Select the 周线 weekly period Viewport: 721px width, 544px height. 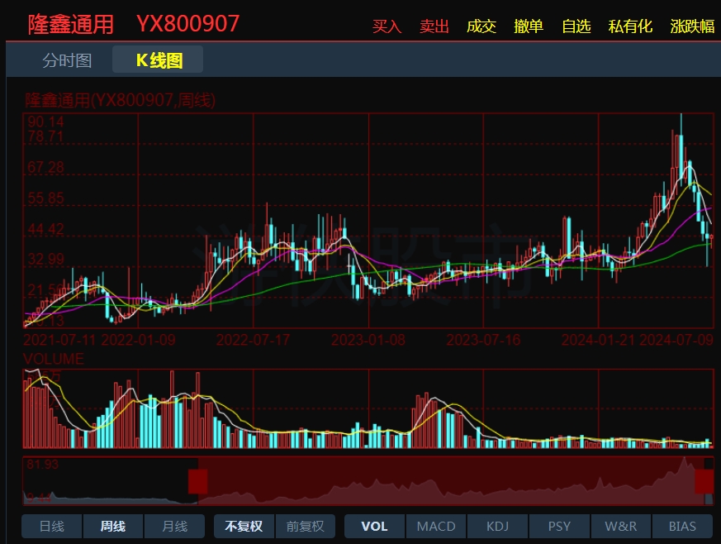click(113, 527)
